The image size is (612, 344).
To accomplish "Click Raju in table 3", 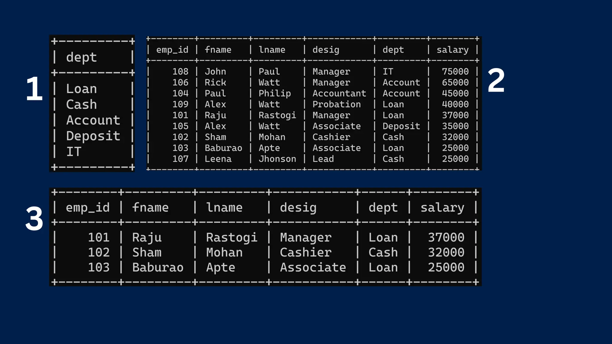I will point(147,237).
